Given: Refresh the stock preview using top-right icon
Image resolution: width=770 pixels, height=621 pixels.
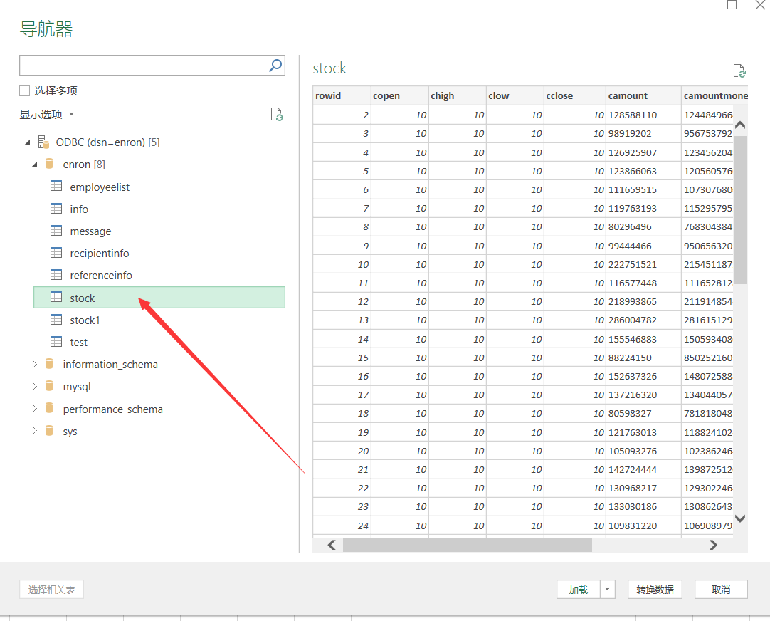Looking at the screenshot, I should (x=739, y=71).
